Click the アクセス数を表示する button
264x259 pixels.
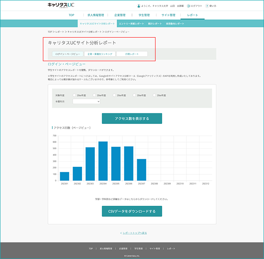pyautogui.click(x=132, y=119)
